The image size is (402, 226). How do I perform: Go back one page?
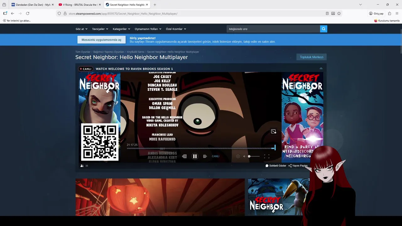13,13
